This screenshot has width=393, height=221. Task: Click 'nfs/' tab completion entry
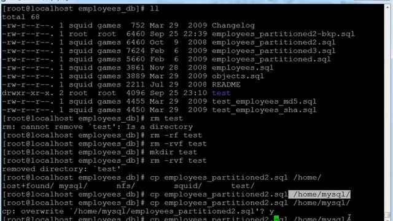[125, 186]
